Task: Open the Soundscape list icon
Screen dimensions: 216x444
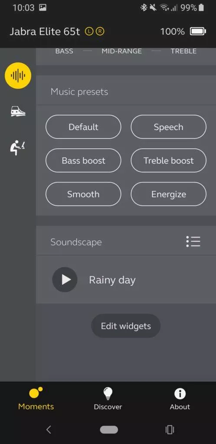Action: tap(193, 242)
